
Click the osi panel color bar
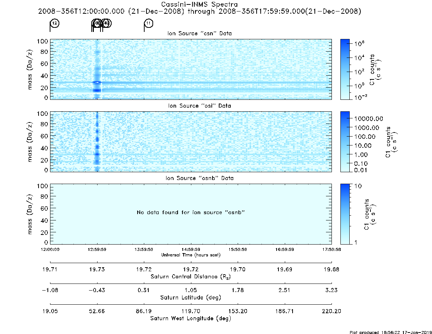click(345, 142)
